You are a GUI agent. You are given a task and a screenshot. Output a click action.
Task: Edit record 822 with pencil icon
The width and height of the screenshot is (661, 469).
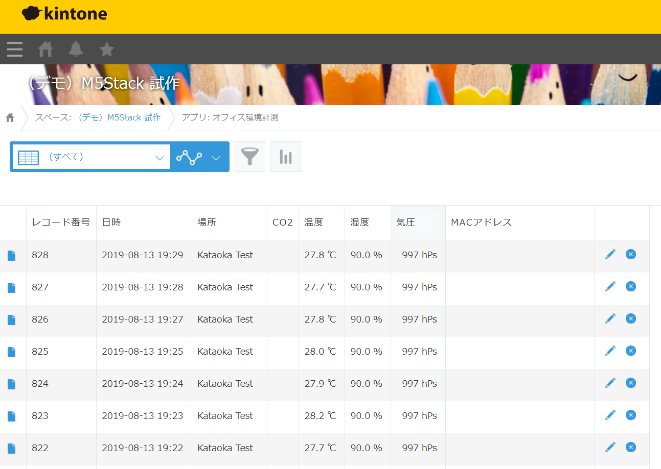click(610, 447)
